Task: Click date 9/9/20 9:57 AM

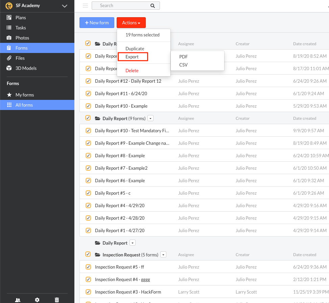Action: click(308, 131)
